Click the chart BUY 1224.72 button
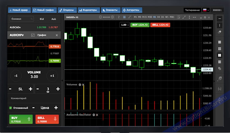Image resolution: width=230 pixels, height=133 pixels. (x=140, y=25)
